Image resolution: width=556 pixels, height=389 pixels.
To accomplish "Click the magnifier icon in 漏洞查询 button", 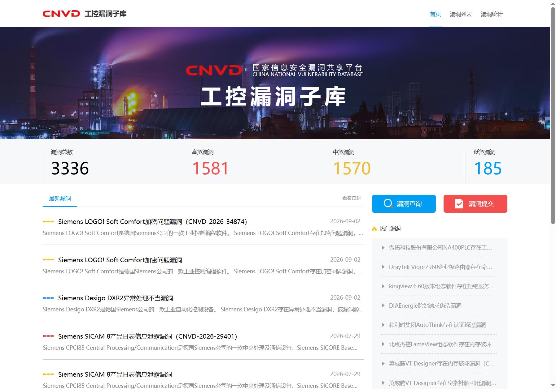I will pyautogui.click(x=388, y=204).
